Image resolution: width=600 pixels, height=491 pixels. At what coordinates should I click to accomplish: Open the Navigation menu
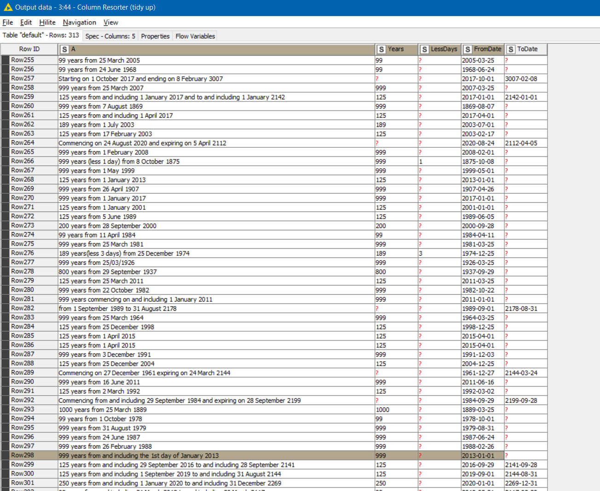pyautogui.click(x=80, y=23)
